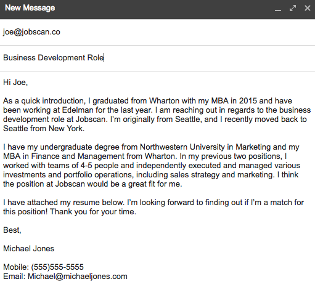Close the New Message compose window
Image resolution: width=315 pixels, height=287 pixels.
click(307, 8)
